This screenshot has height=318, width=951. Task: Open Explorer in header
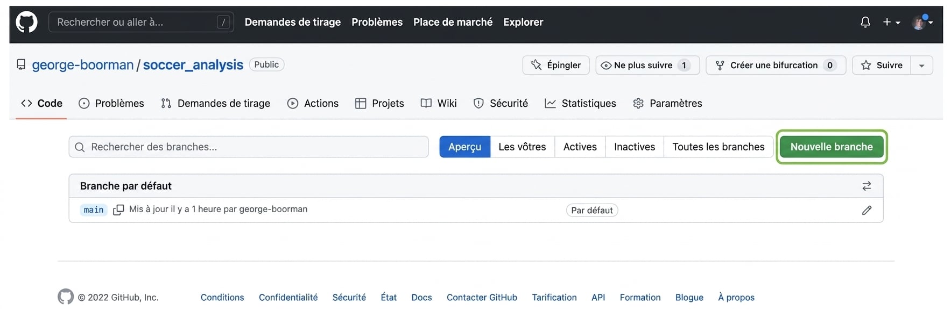(x=523, y=22)
